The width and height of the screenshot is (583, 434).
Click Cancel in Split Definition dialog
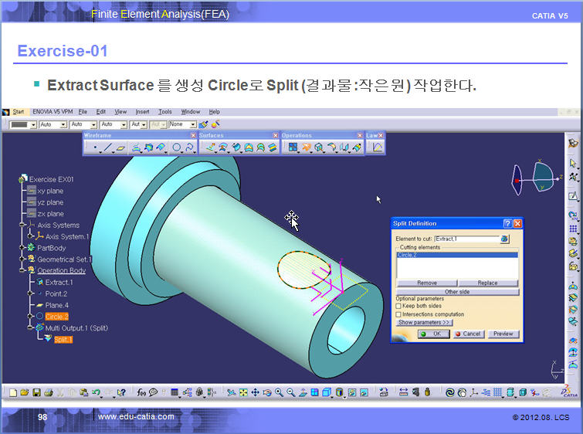point(469,334)
